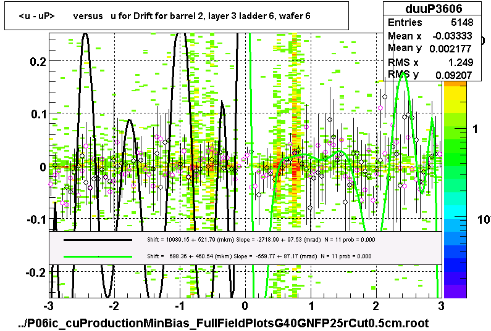Click the y-axis label 0.2
491x331 pixels.
pos(38,61)
